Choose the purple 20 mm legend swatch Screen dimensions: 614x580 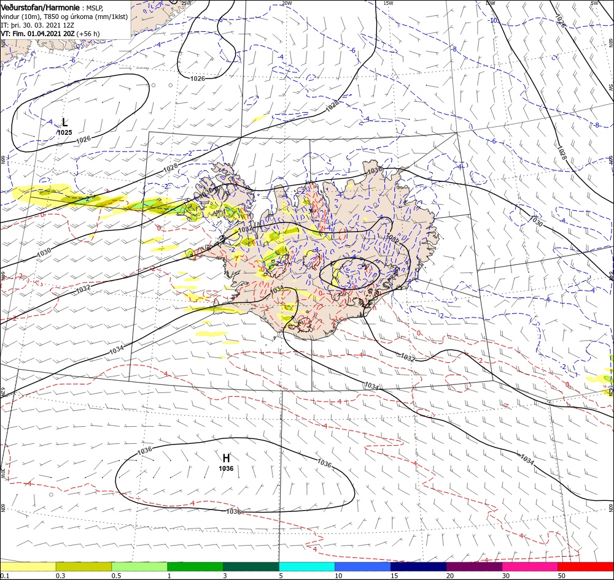pos(474,567)
